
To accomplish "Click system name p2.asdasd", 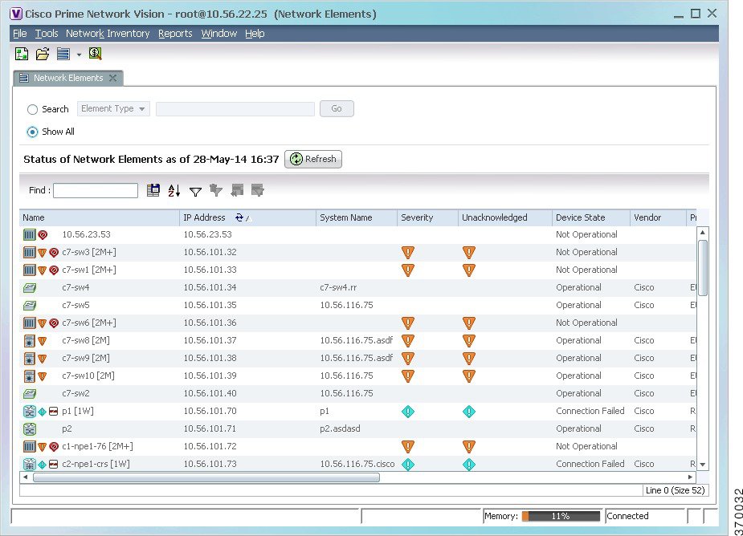I will 341,429.
